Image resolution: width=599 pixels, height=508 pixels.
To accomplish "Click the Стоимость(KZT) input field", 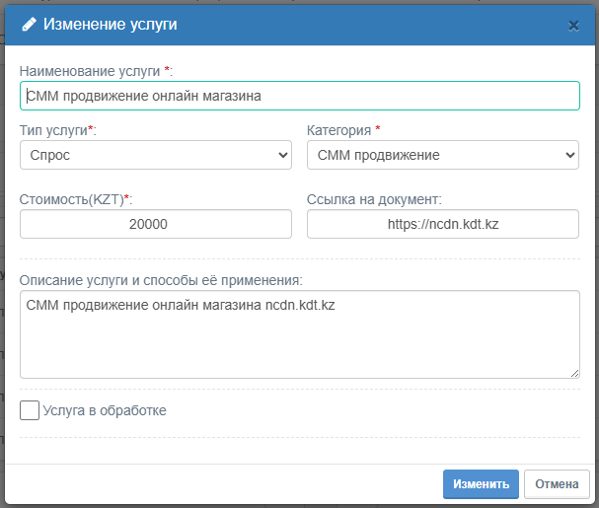I will [x=156, y=224].
